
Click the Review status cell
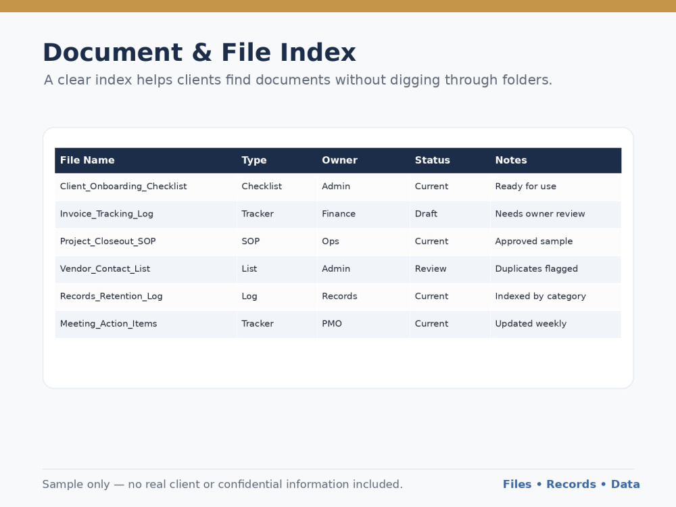431,268
